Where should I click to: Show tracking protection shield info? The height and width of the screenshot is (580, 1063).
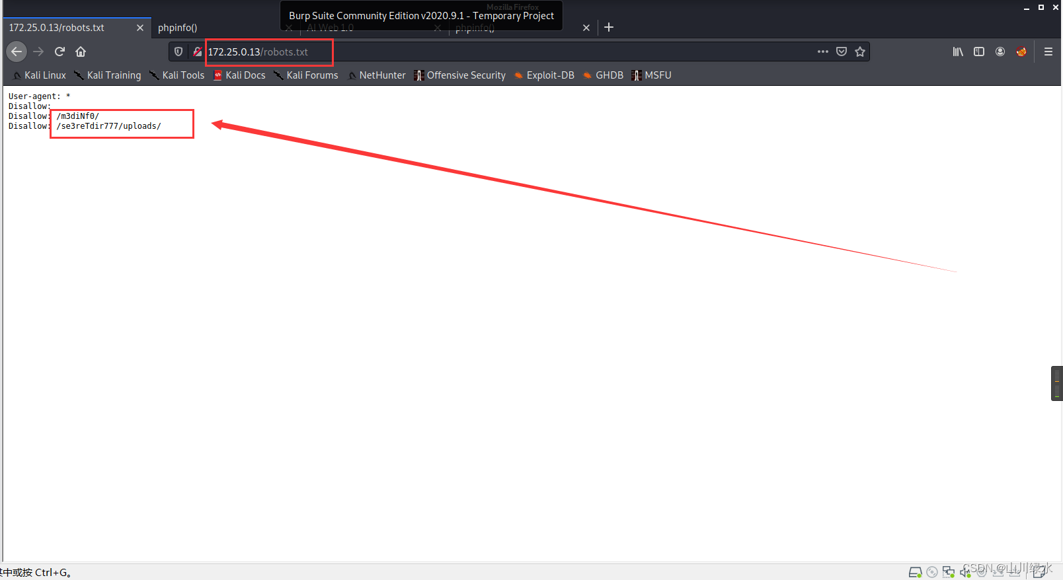pos(178,52)
